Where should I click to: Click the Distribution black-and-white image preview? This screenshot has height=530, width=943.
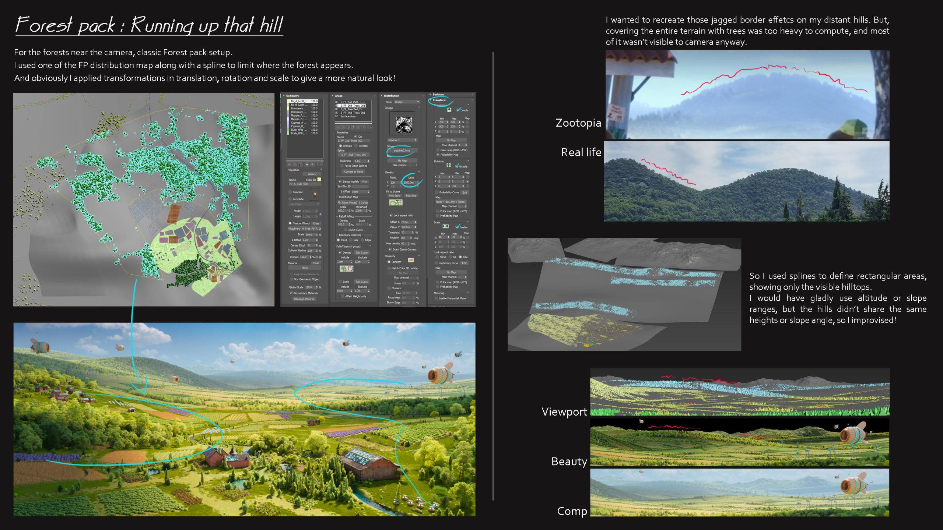point(404,125)
